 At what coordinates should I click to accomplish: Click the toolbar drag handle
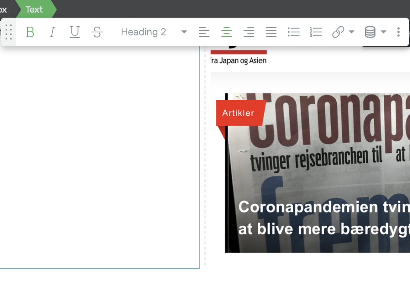tap(9, 32)
